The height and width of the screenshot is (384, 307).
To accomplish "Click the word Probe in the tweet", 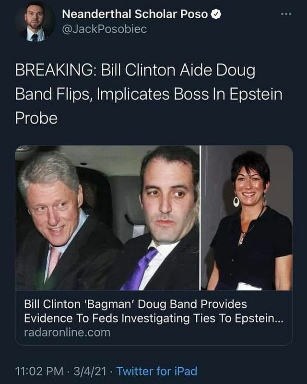I will coord(36,119).
